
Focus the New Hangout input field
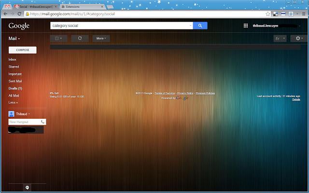[x=25, y=122]
